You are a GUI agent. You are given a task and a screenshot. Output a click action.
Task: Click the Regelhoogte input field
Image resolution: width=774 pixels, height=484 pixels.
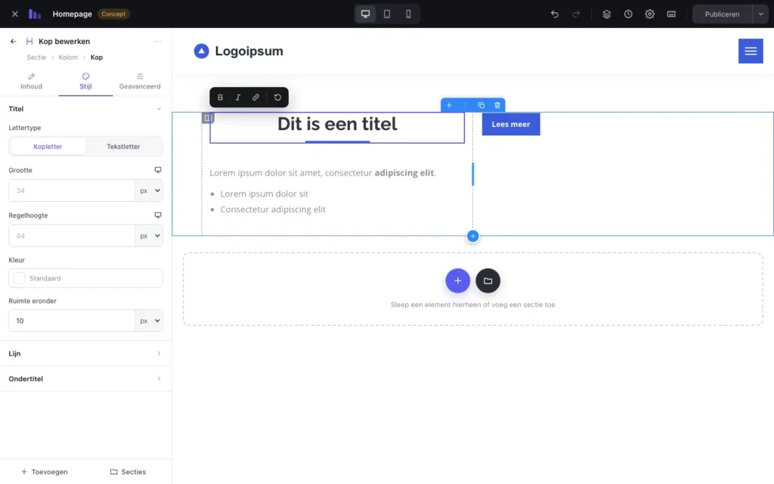click(x=72, y=236)
